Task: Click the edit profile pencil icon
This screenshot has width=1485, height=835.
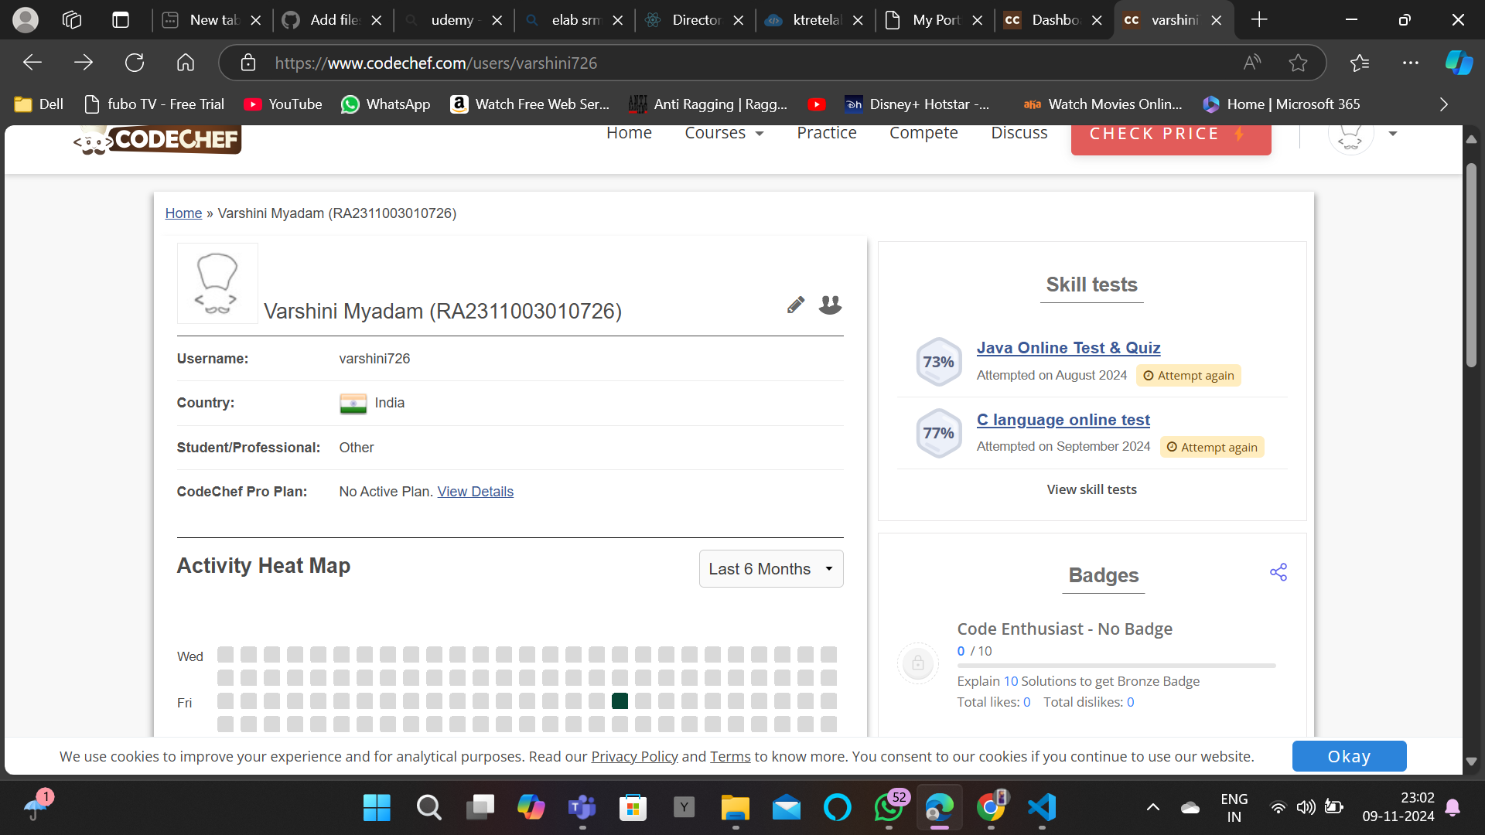Action: point(795,305)
